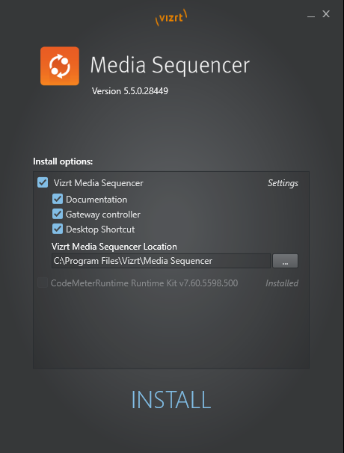
Task: Click the install location path field
Action: coord(161,261)
